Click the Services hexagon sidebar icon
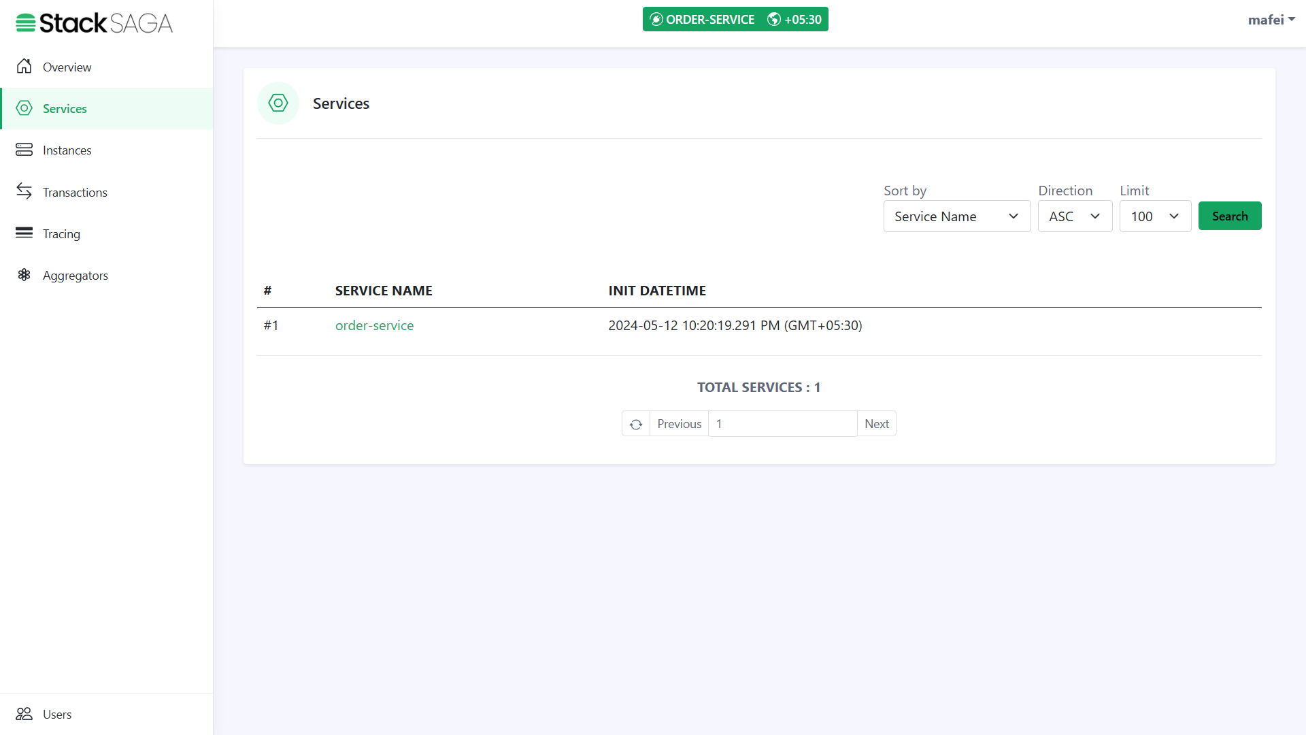This screenshot has width=1306, height=735. tap(24, 108)
